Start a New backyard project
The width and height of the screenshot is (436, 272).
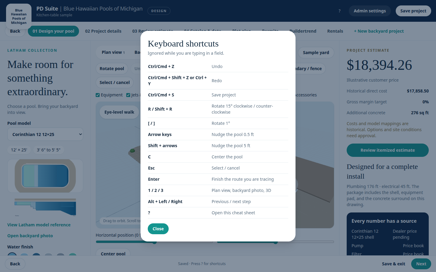click(x=379, y=31)
